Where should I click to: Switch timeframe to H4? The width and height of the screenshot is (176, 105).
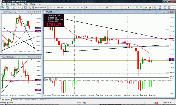click(70, 8)
